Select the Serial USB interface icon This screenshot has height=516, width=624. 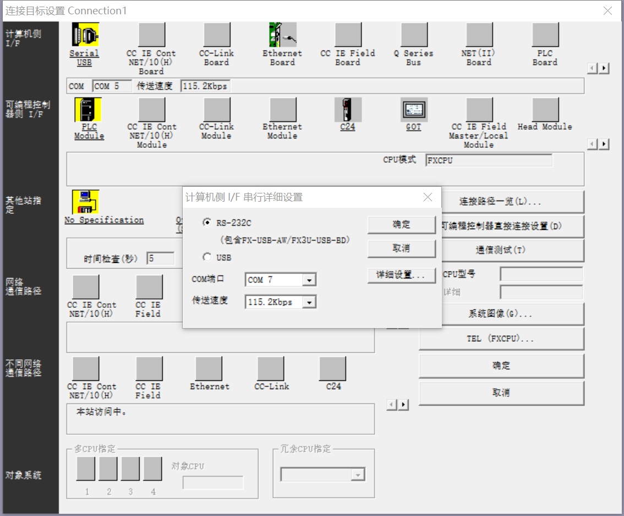pos(85,35)
